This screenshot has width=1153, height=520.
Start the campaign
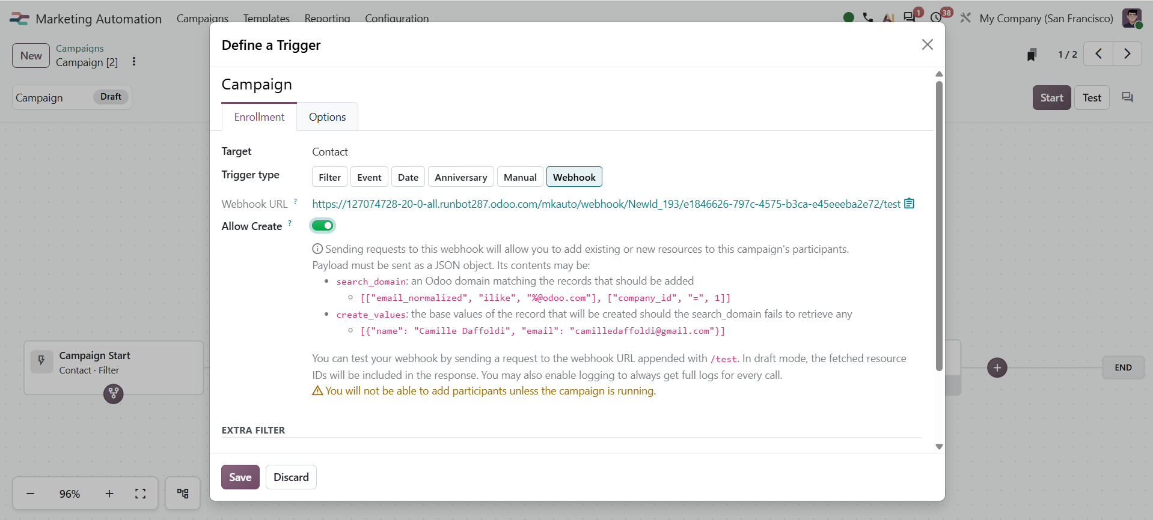tap(1051, 98)
